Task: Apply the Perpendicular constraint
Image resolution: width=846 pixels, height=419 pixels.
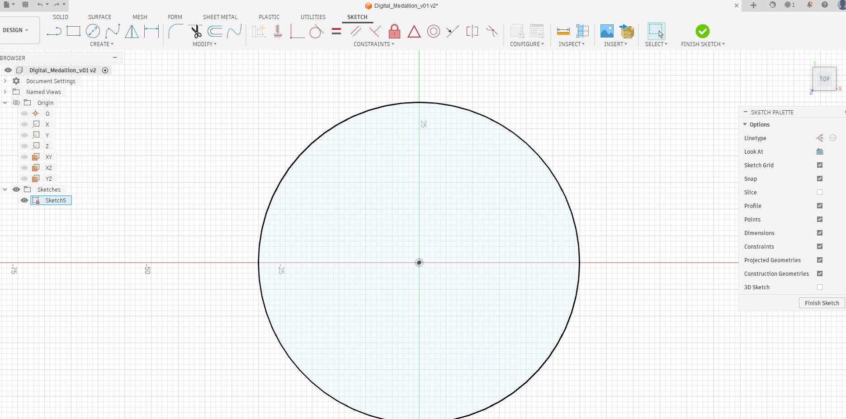Action: (x=375, y=31)
